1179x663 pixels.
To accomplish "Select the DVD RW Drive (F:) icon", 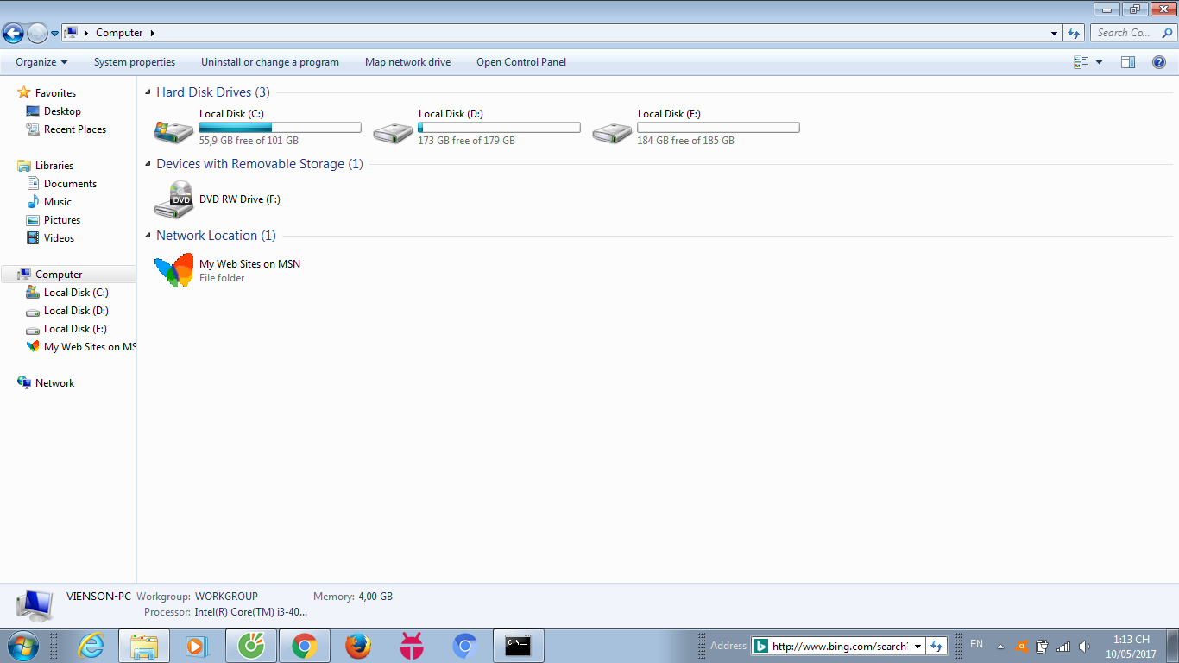I will [x=173, y=199].
